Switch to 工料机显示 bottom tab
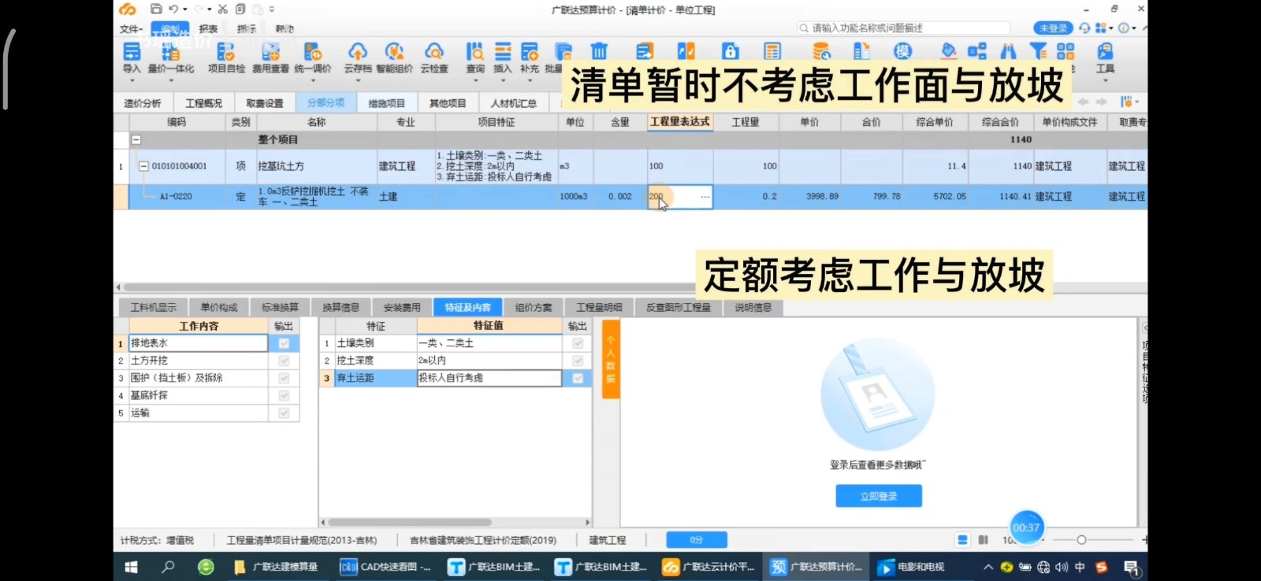The image size is (1261, 581). click(x=154, y=307)
